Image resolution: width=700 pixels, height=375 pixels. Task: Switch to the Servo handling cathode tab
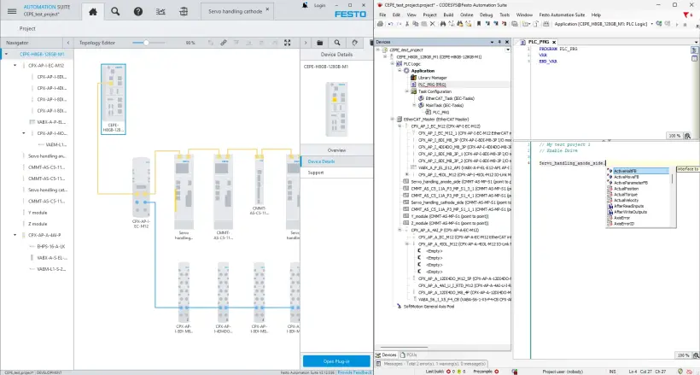point(236,11)
